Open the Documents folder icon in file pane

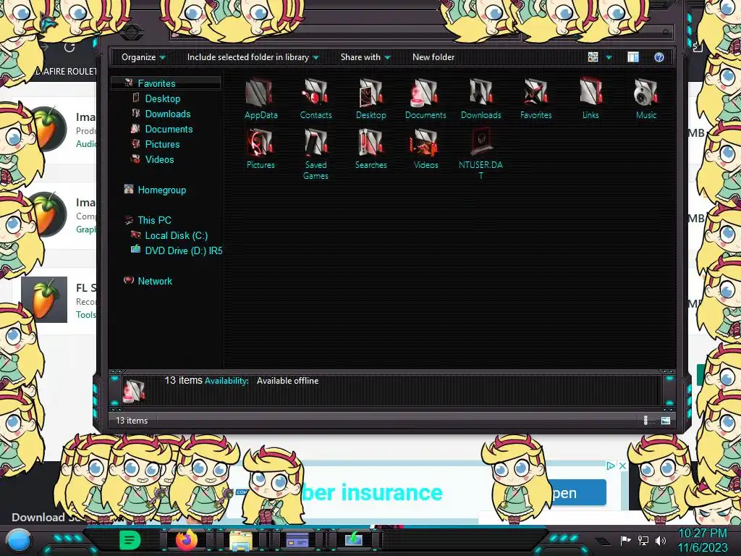pos(425,98)
